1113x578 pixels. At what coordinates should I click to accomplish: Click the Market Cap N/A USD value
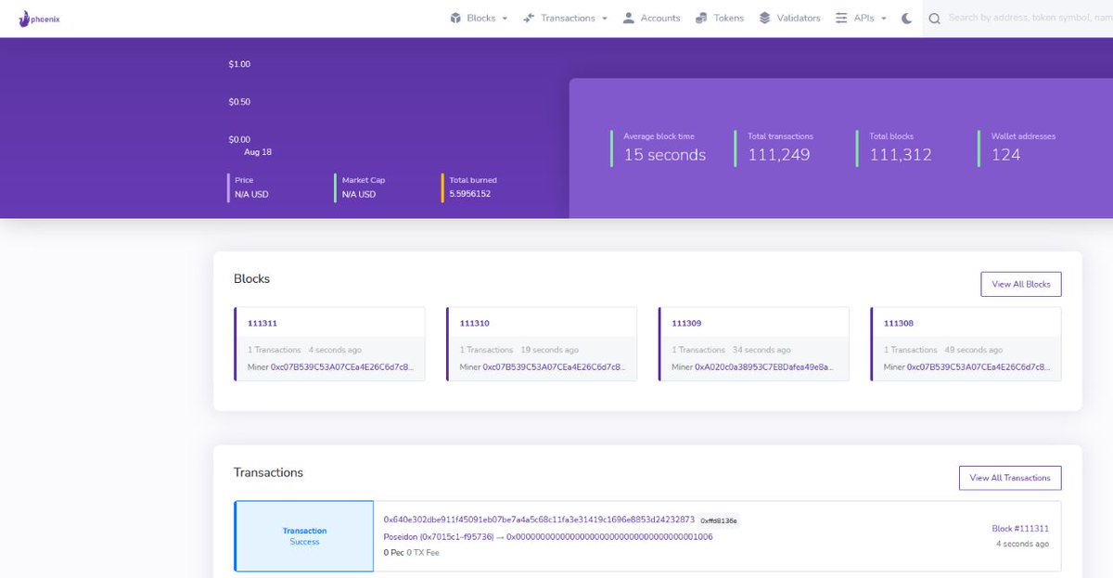click(359, 194)
